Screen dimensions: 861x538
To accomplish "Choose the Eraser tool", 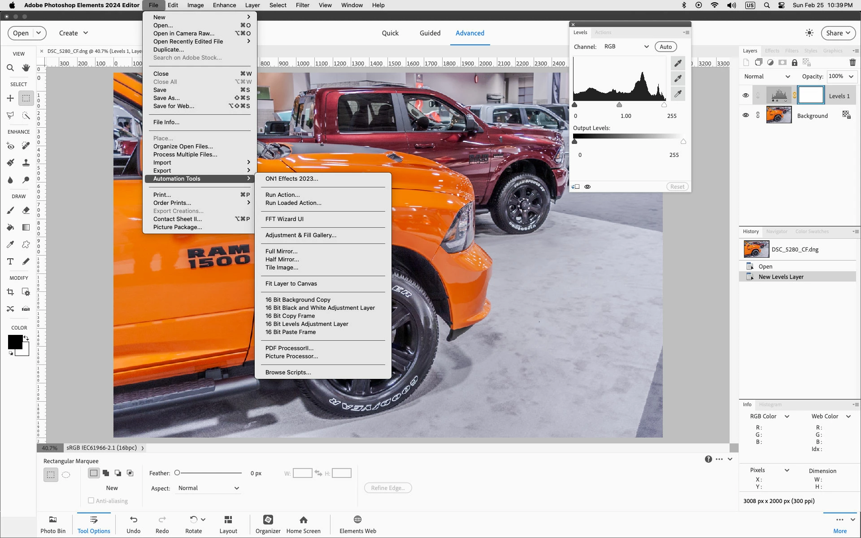I will tap(26, 210).
